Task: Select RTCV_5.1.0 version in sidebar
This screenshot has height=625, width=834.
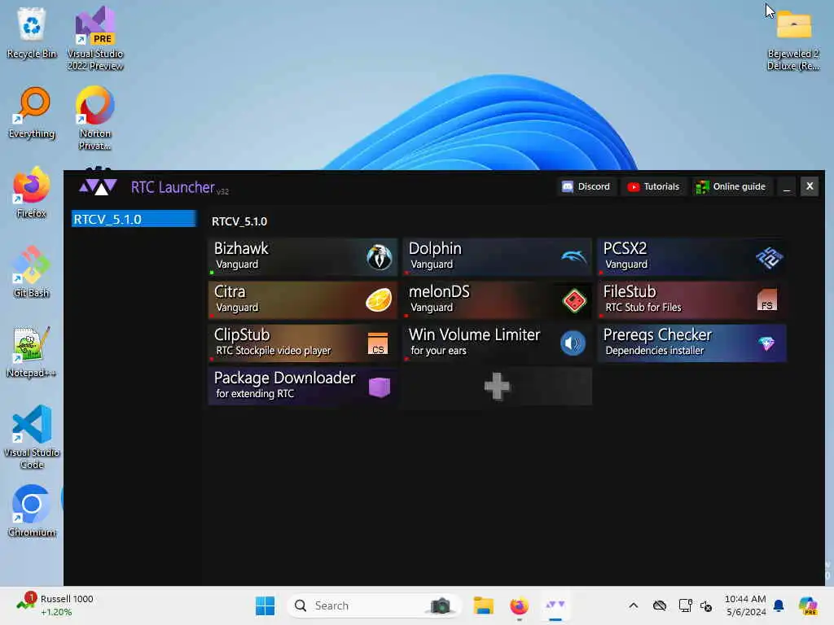Action: [134, 219]
